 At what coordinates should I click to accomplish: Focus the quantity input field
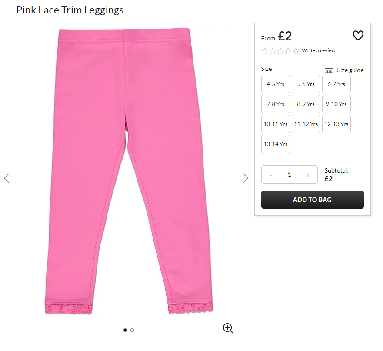[290, 175]
